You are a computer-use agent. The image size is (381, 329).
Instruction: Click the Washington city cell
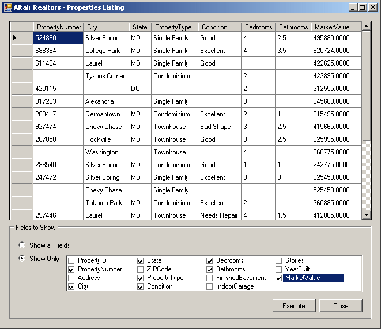[x=106, y=152]
